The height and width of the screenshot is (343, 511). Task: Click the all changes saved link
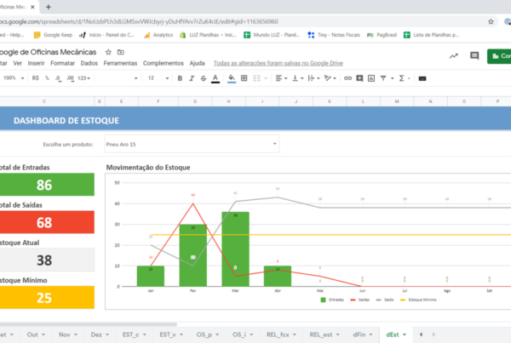point(278,63)
